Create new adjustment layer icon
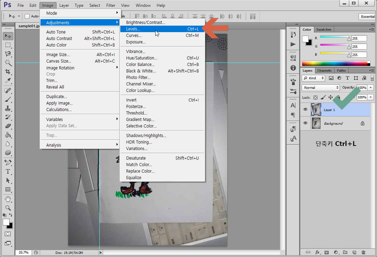This screenshot has height=257, width=377. coord(336,252)
